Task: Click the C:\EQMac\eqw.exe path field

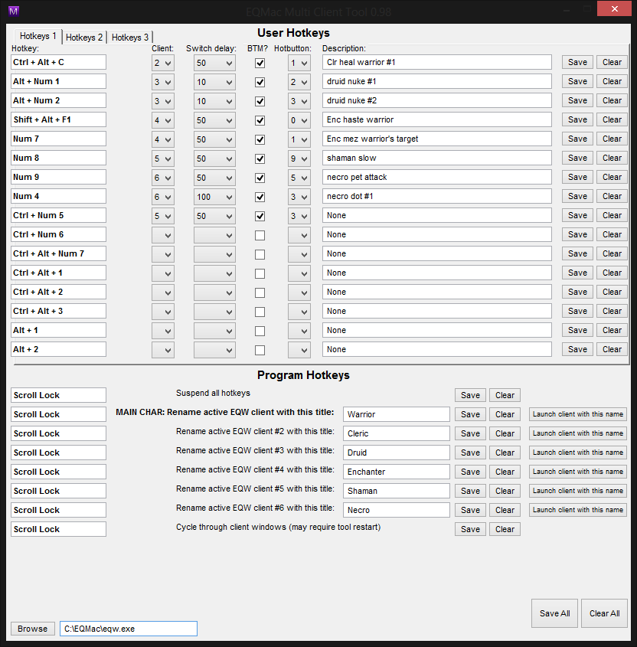Action: pyautogui.click(x=129, y=629)
